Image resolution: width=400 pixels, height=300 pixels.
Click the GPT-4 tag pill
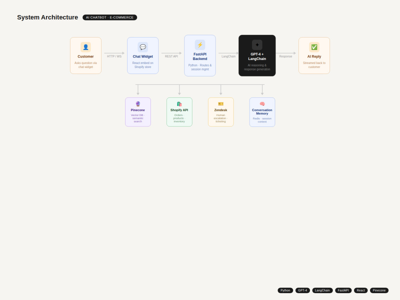tap(302, 290)
